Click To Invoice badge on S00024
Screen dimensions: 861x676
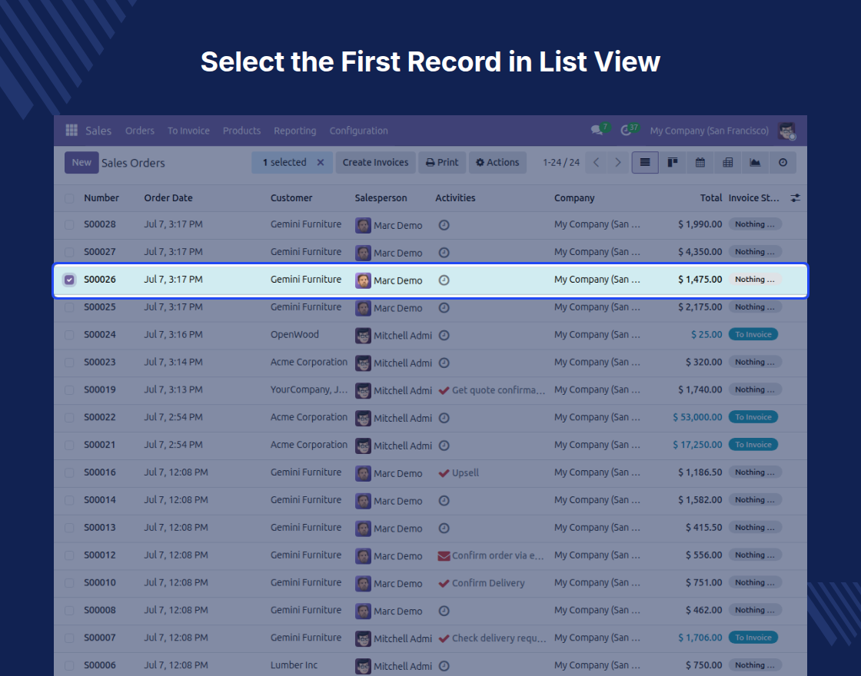(753, 335)
